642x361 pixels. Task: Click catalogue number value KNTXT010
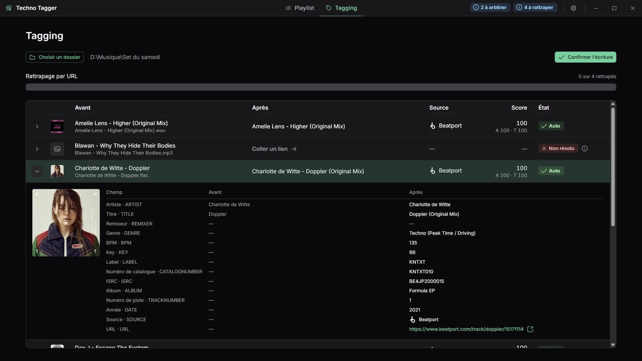coord(421,272)
